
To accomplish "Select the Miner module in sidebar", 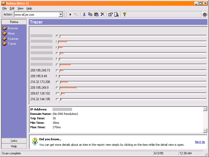I will [11, 33].
